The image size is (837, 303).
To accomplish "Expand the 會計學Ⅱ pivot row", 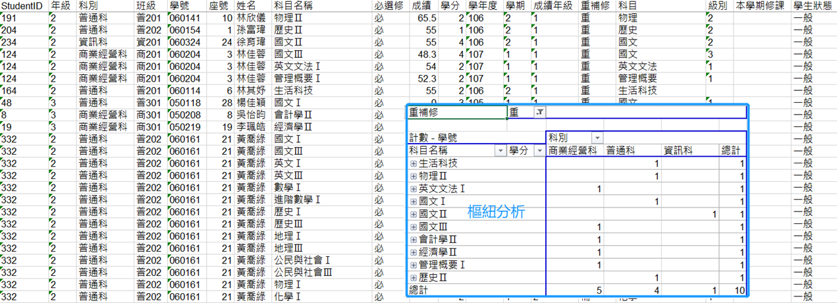I will (x=414, y=240).
